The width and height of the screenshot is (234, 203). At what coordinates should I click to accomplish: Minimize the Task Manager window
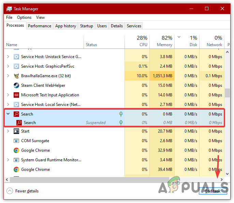point(191,9)
